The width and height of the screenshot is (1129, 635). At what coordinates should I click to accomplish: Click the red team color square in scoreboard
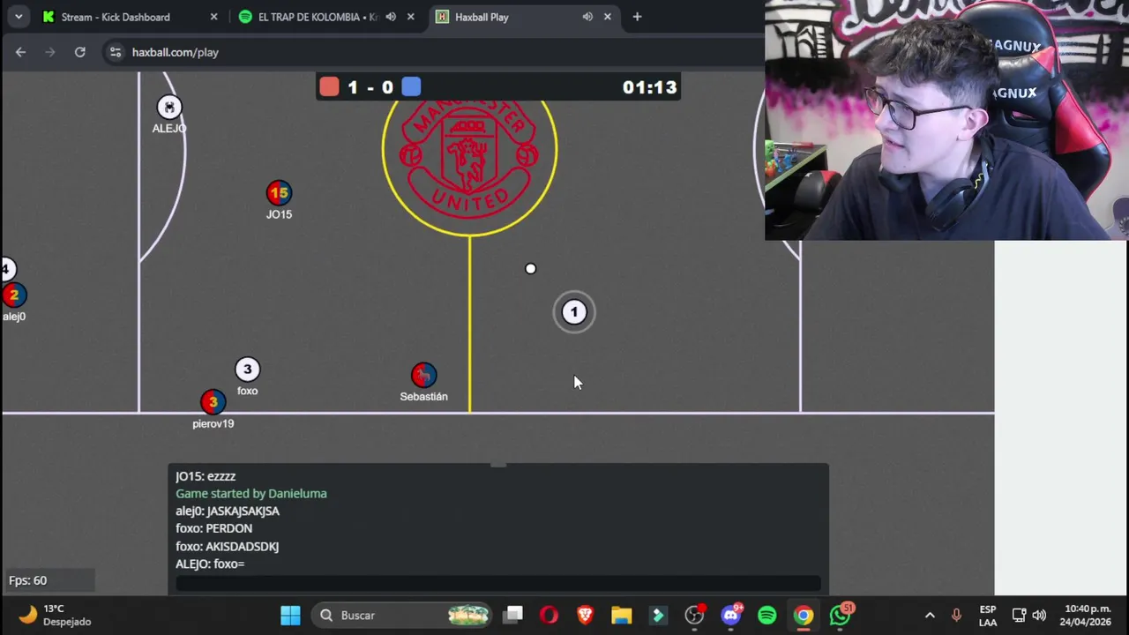pos(329,86)
